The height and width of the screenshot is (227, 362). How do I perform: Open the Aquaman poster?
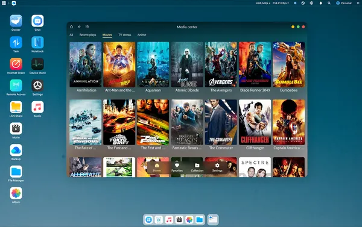coord(153,64)
